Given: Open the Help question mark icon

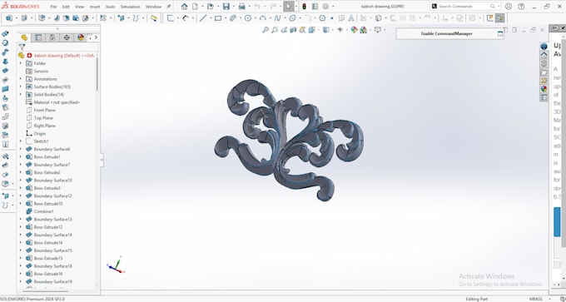Looking at the screenshot, I should pos(521,7).
